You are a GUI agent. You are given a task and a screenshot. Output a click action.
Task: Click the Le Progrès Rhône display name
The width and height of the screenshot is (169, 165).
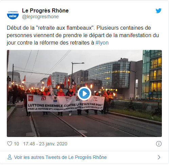[x=45, y=10]
